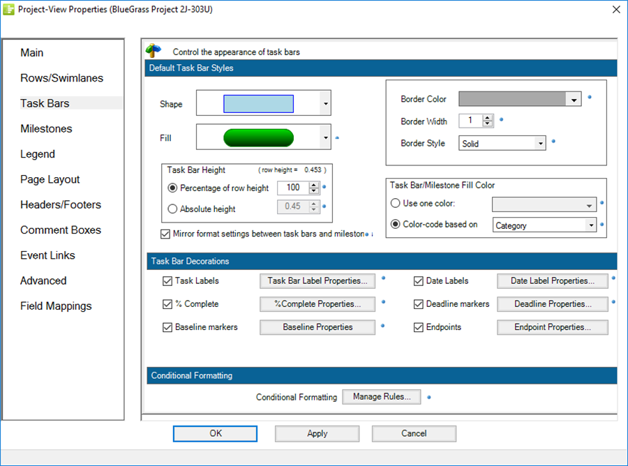Select the Headers/Footers section

60,204
